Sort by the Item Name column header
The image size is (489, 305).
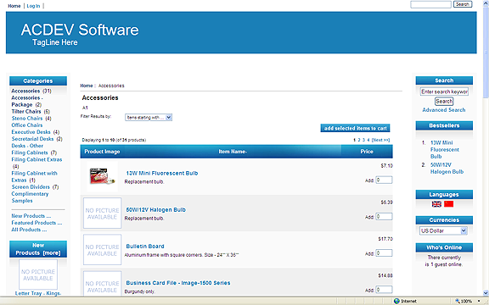233,152
